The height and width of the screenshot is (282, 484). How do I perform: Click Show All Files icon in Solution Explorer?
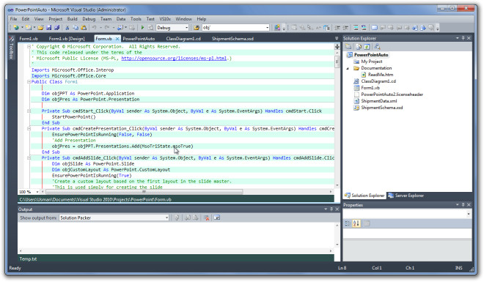point(359,47)
